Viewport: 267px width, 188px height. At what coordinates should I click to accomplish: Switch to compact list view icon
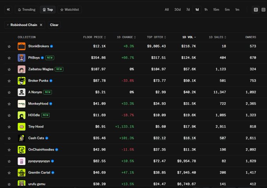(x=263, y=9)
